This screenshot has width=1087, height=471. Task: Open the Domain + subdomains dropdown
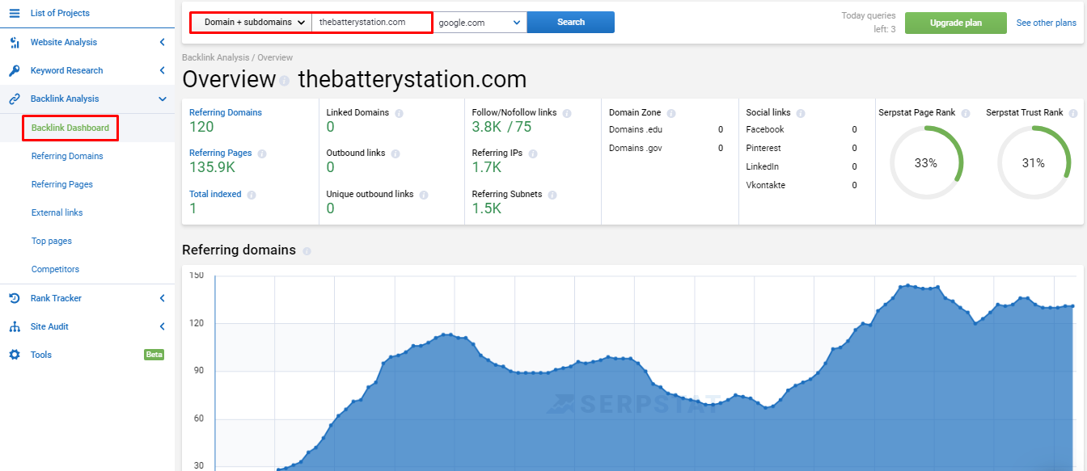coord(252,23)
